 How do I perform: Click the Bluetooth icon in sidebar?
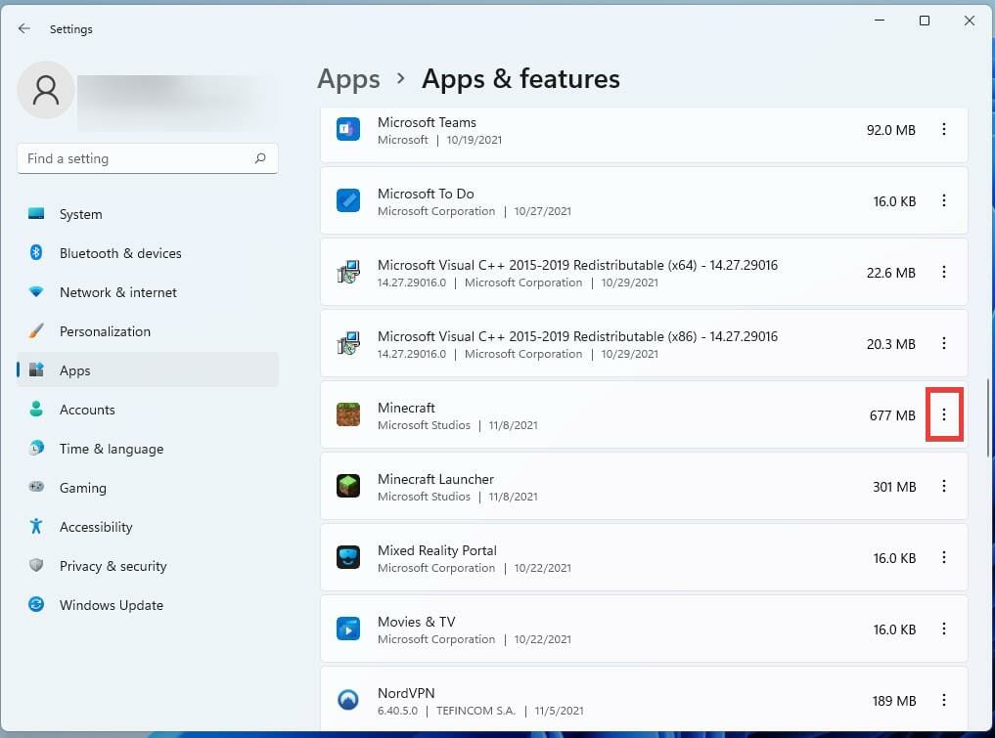point(36,252)
